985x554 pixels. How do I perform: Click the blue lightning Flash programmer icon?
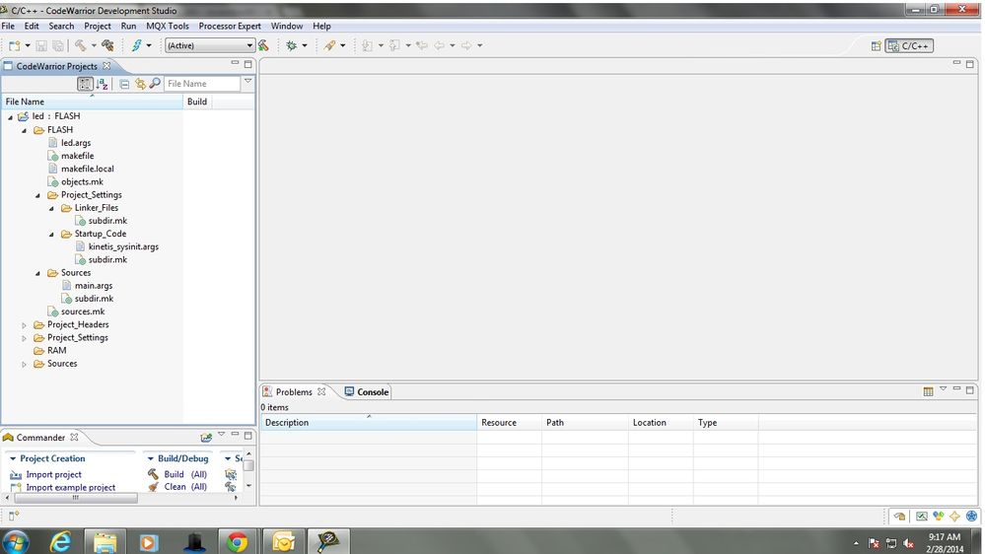[136, 45]
